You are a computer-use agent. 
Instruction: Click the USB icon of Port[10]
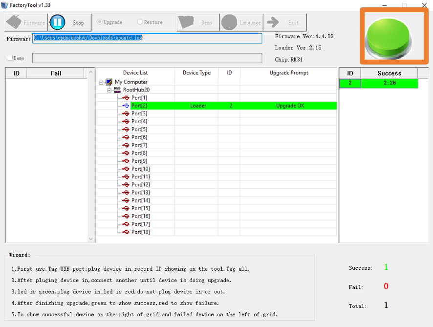126,169
